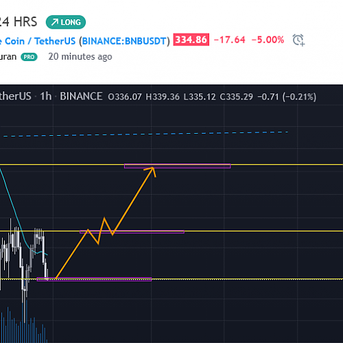Click the red 334.86 price badge
Screen dimensions: 343x343
coord(191,40)
